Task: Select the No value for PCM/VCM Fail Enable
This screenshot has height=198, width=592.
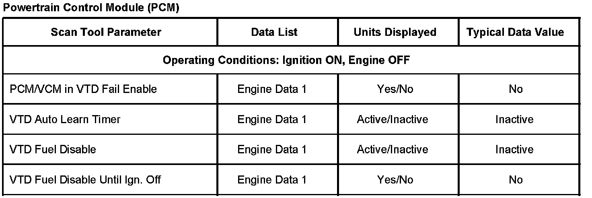Action: [516, 89]
